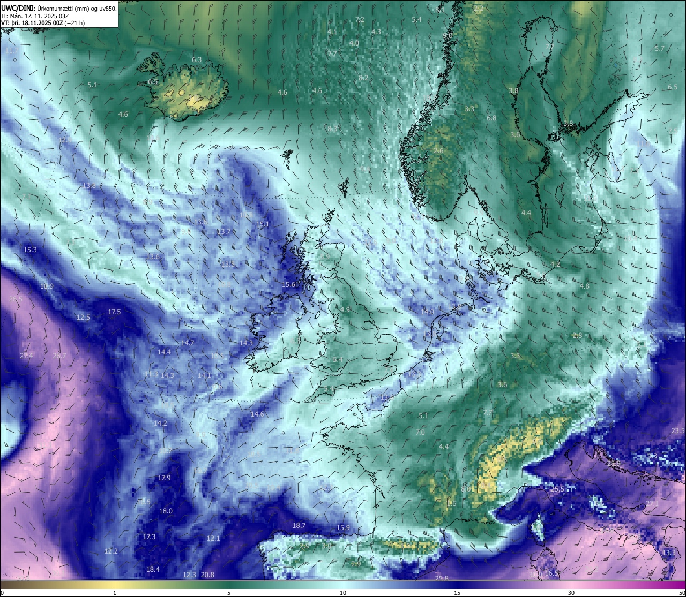Screen dimensions: 686x597
Task: Select the 17.3 value label
Action: click(x=149, y=537)
